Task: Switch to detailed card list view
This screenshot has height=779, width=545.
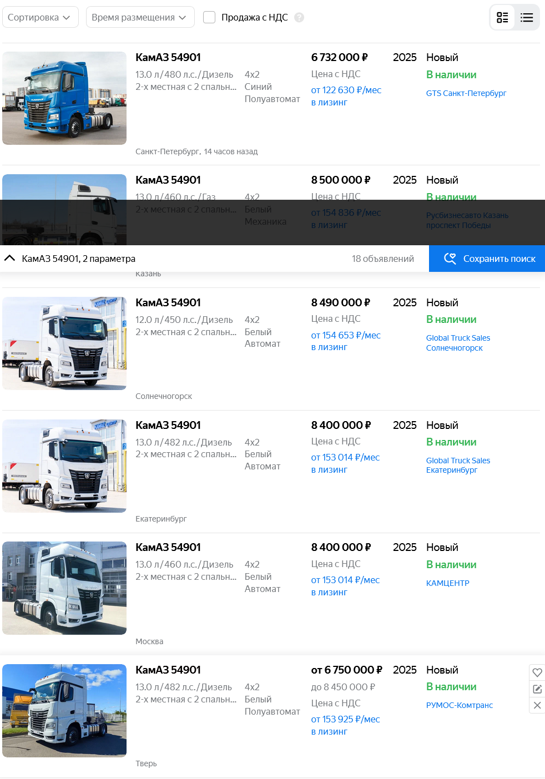Action: point(502,18)
